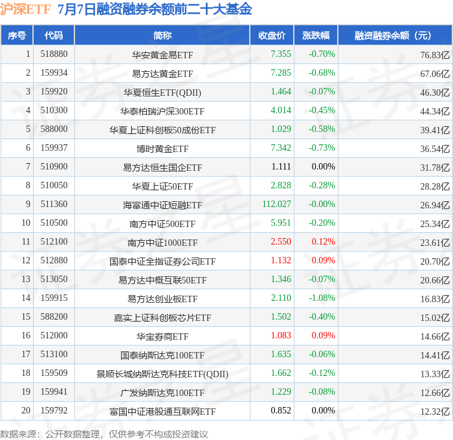Image resolution: width=453 pixels, height=440 pixels.
Task: Click closing price 4.014
Action: click(281, 111)
